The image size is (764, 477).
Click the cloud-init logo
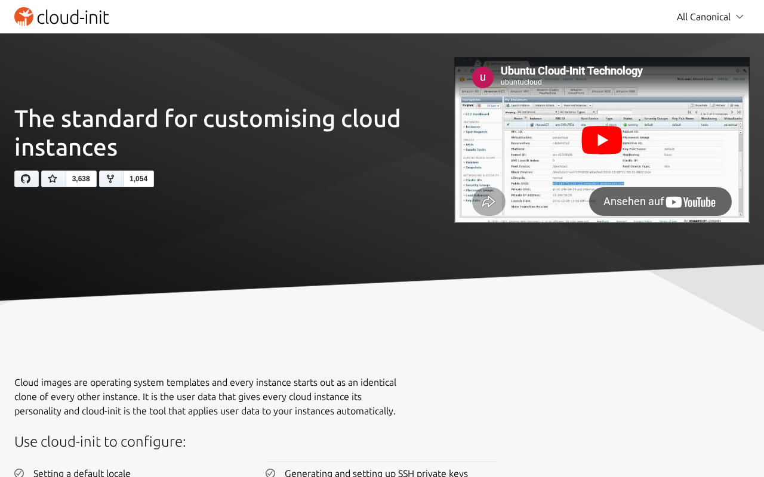61,17
